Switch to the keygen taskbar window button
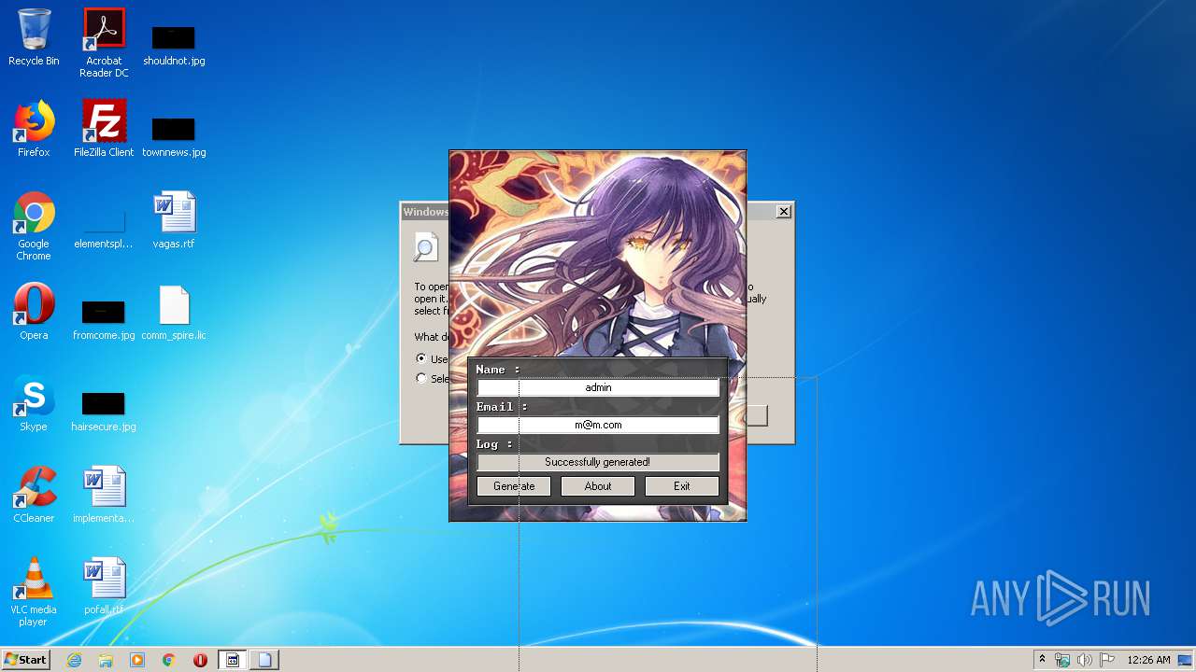Viewport: 1196px width, 672px height. pyautogui.click(x=233, y=660)
